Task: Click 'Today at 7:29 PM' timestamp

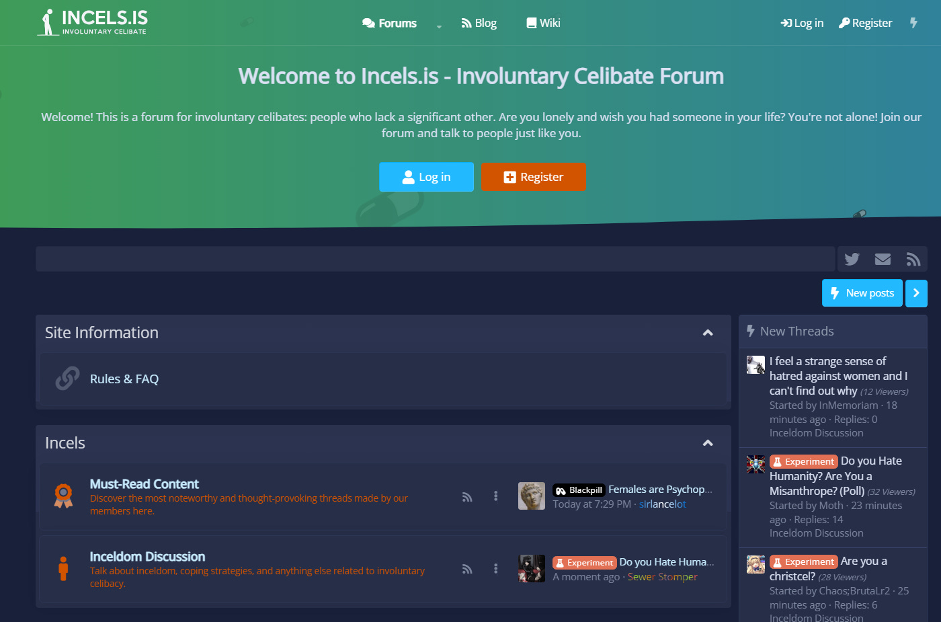Action: [591, 504]
